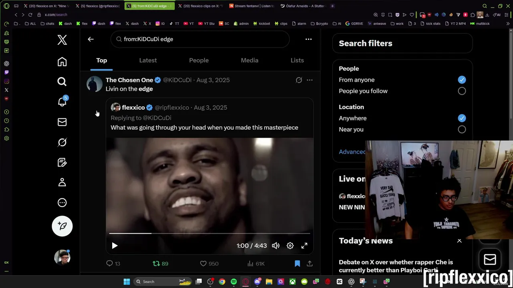Open the Explore search icon in sidebar

(x=62, y=82)
